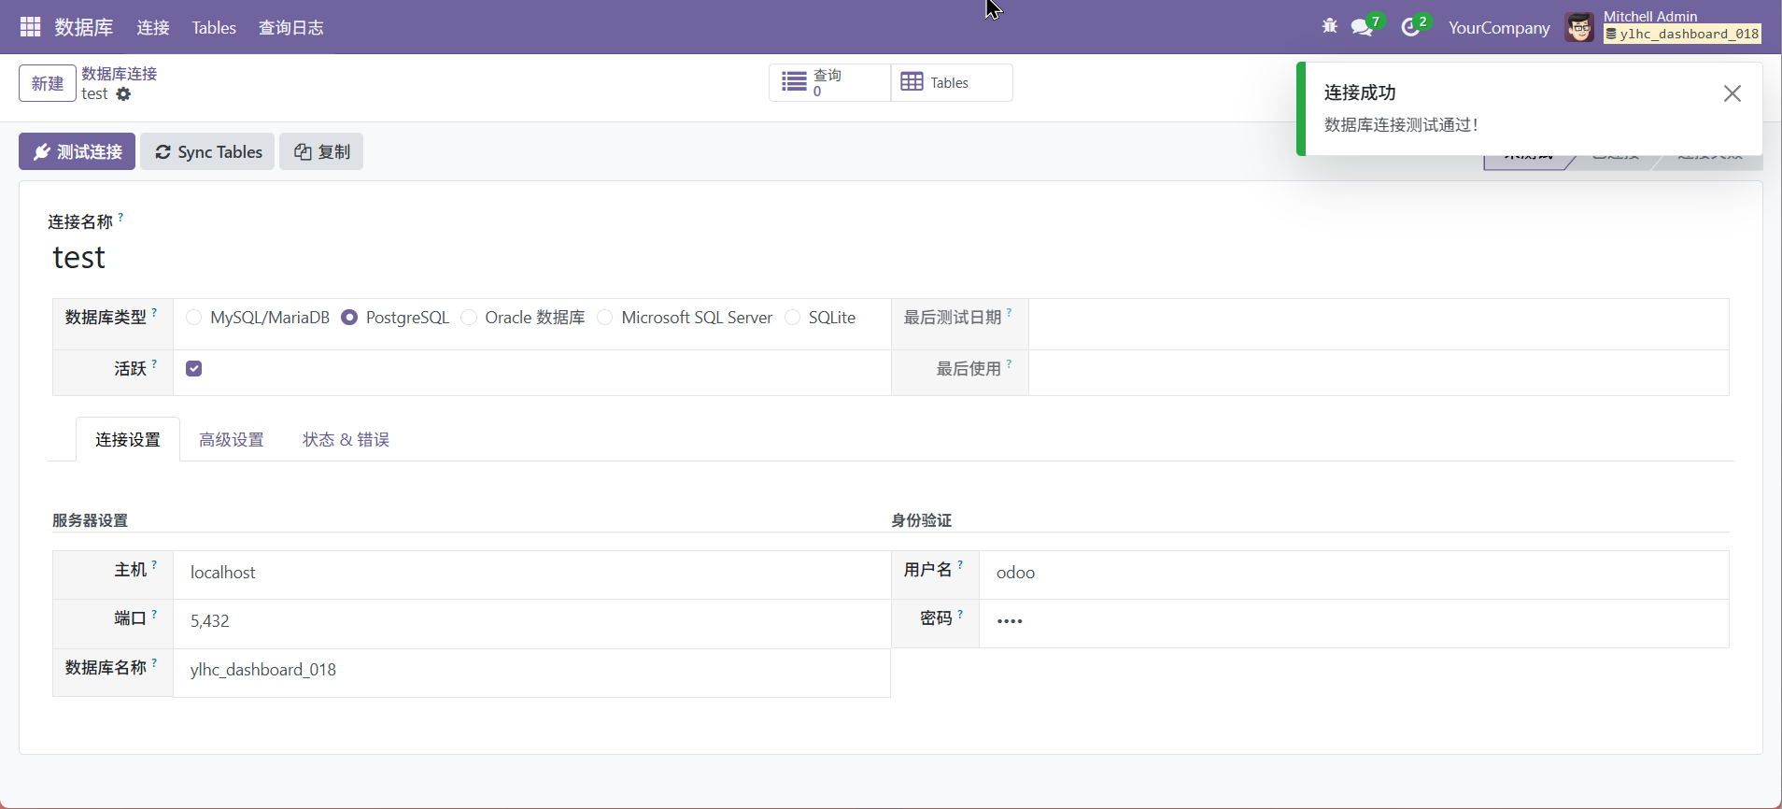Screen dimensions: 1782x809
Task: Select the SQLite database type
Action: [x=793, y=318]
